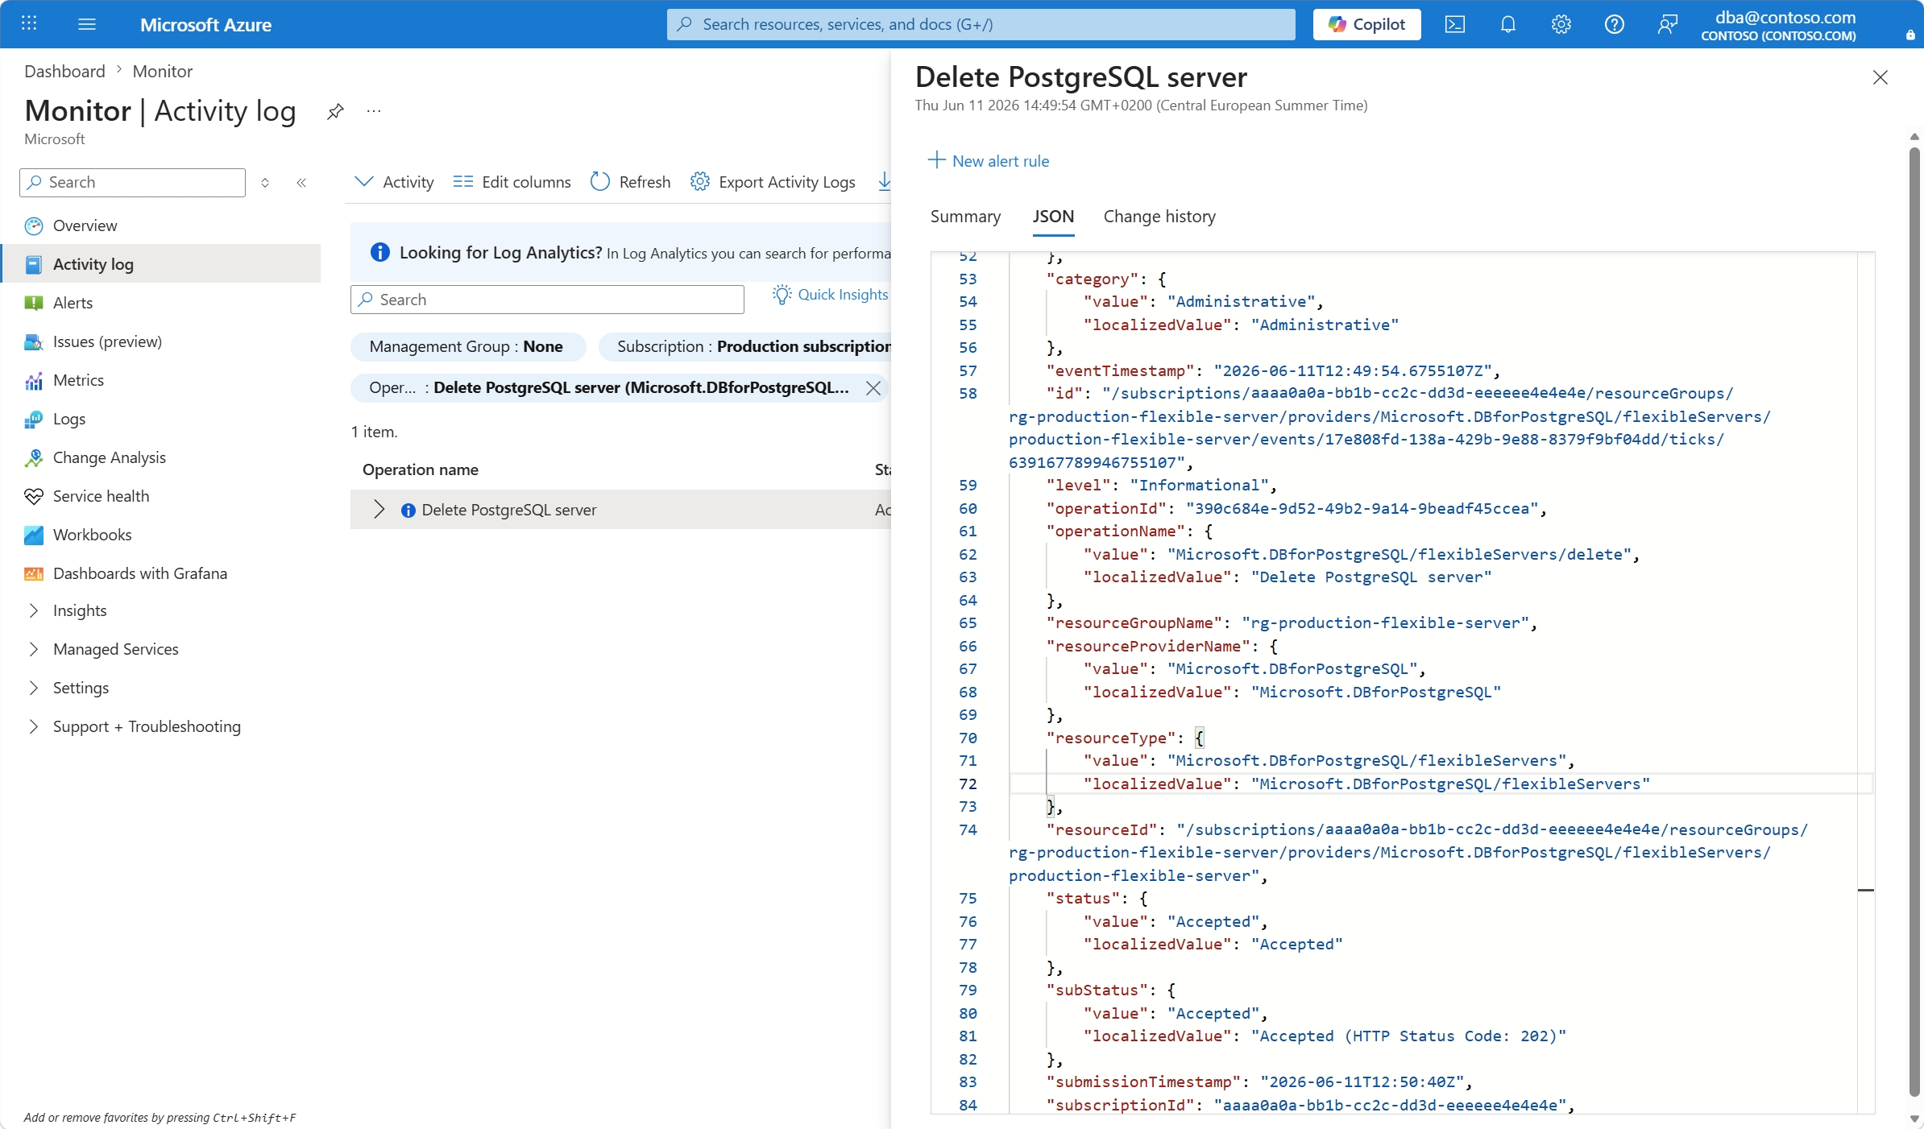Click Export Activity Logs

click(x=773, y=182)
